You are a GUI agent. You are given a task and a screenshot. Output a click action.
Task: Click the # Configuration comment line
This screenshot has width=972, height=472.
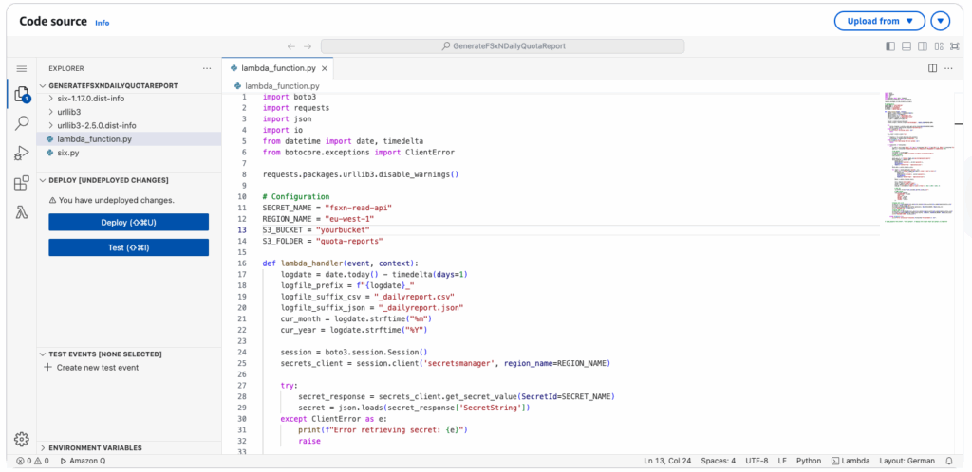[296, 197]
